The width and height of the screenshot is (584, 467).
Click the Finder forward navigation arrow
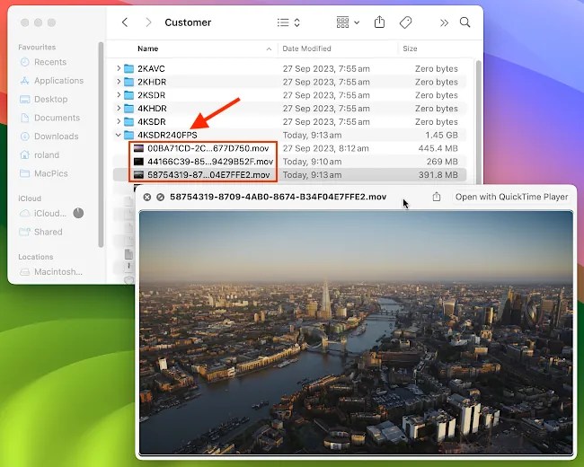pos(147,22)
